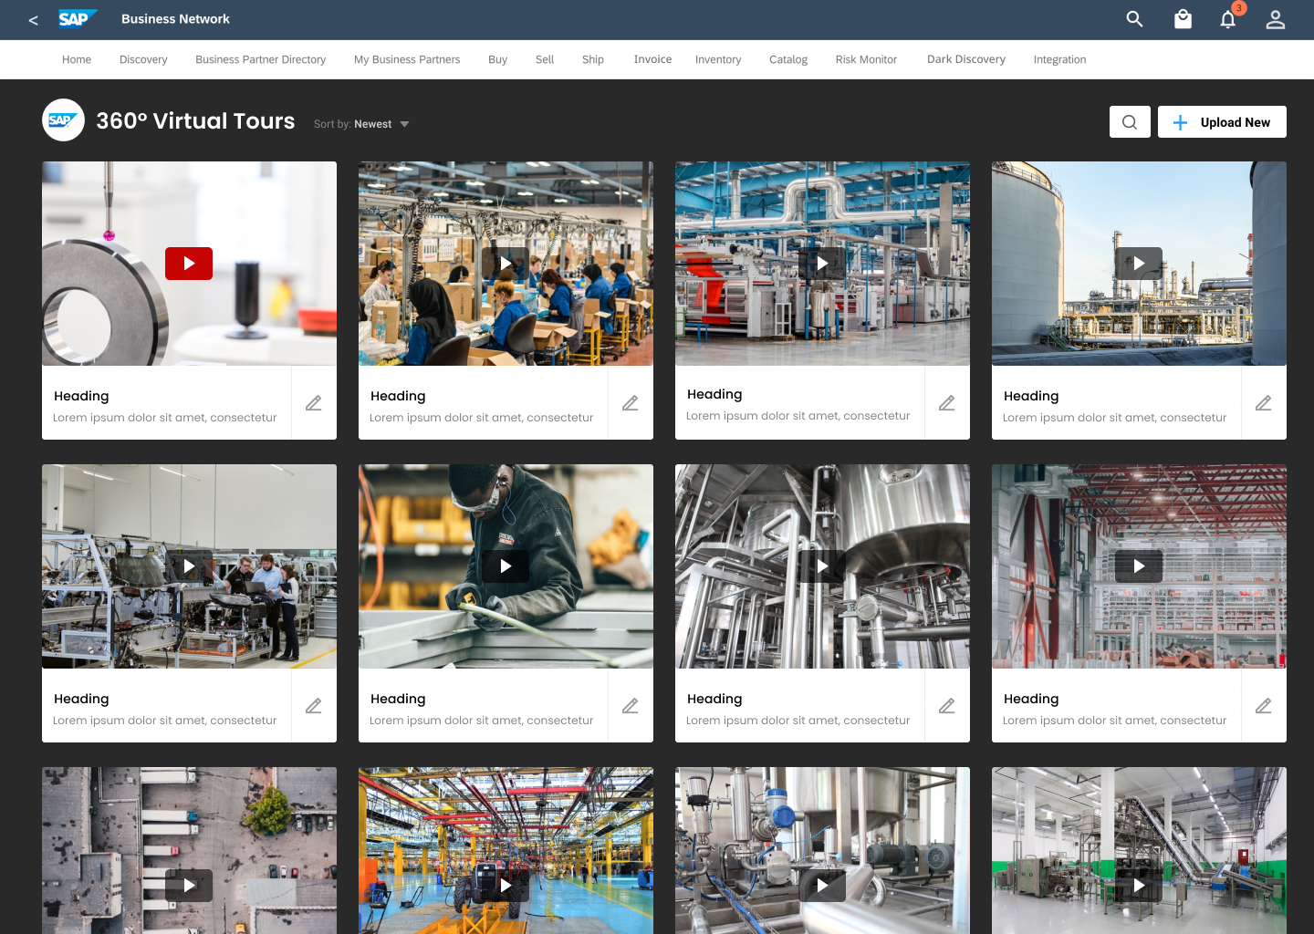Edit the refinery silos card

(1264, 403)
